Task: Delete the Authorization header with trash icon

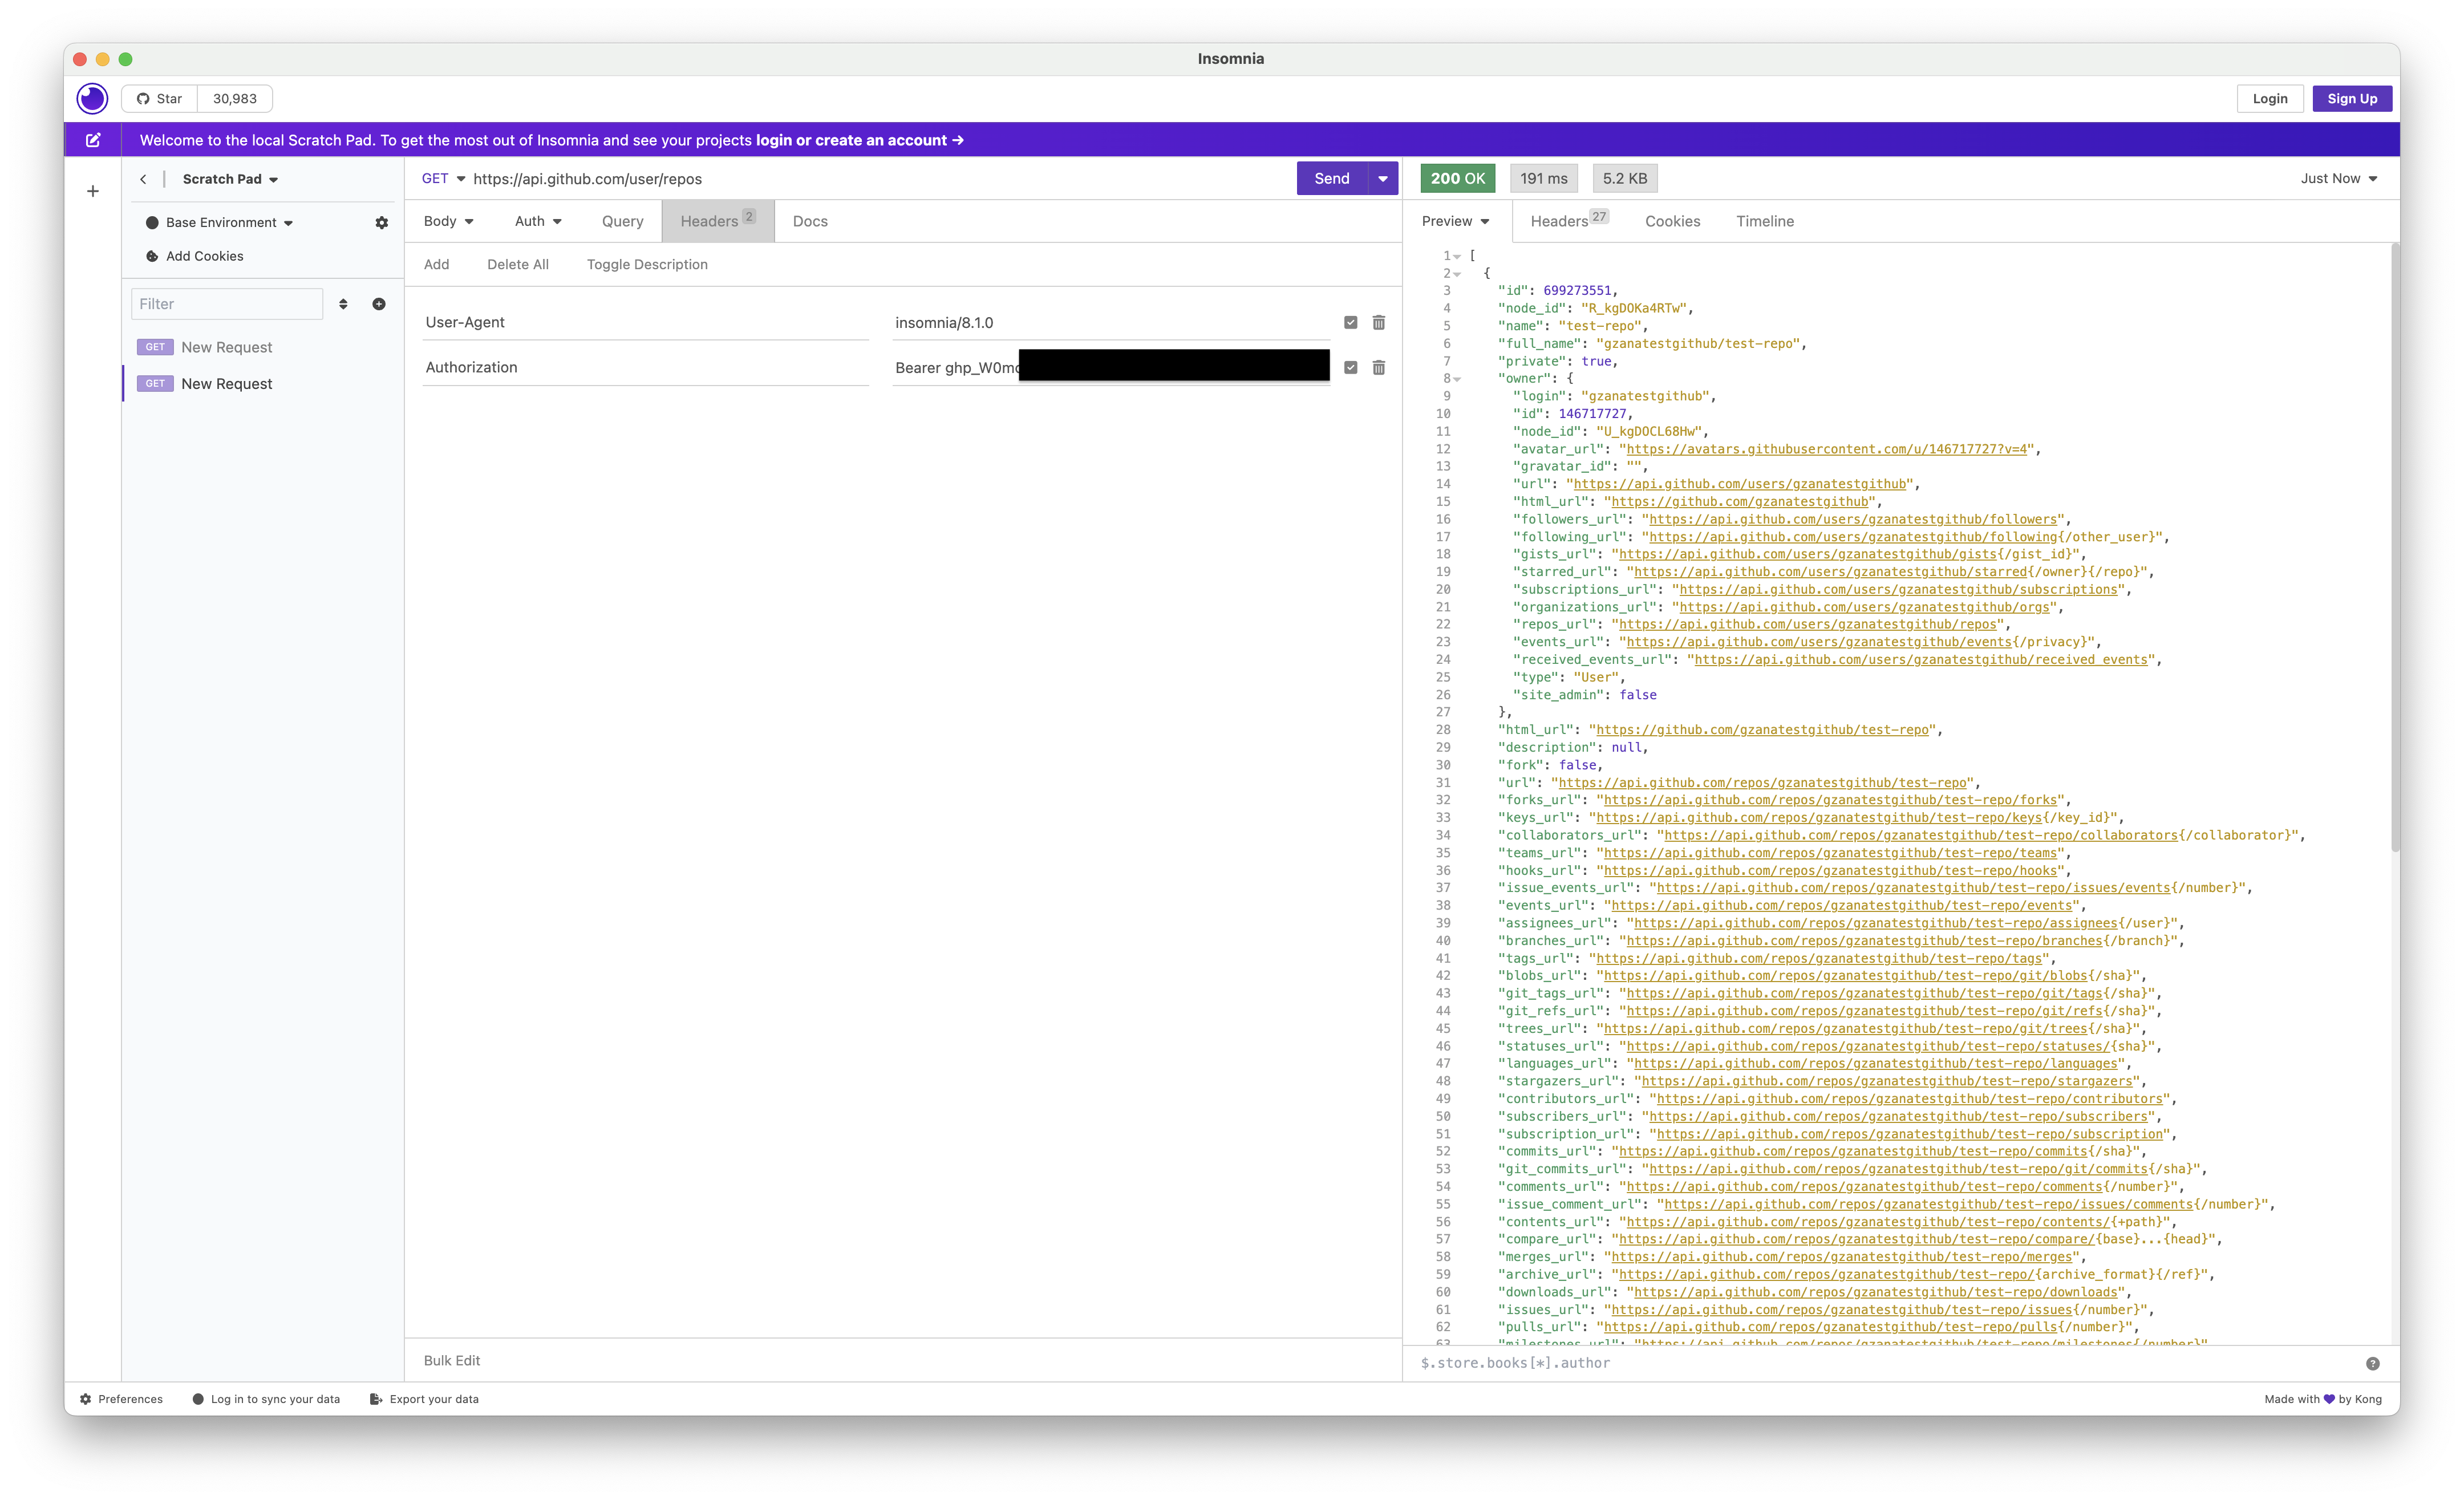Action: click(x=1379, y=367)
